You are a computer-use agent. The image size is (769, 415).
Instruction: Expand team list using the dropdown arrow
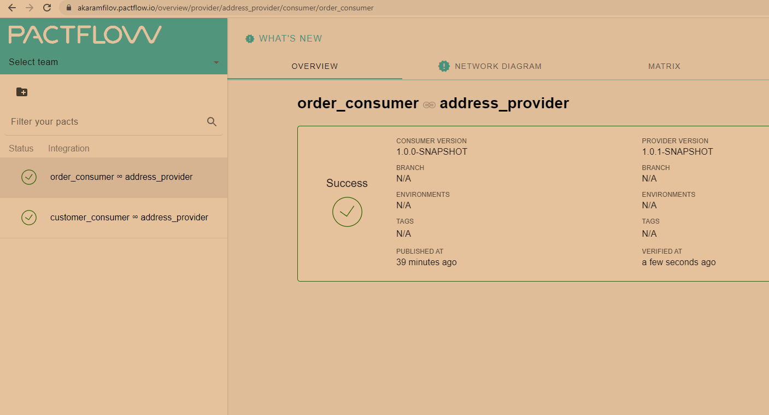tap(216, 62)
